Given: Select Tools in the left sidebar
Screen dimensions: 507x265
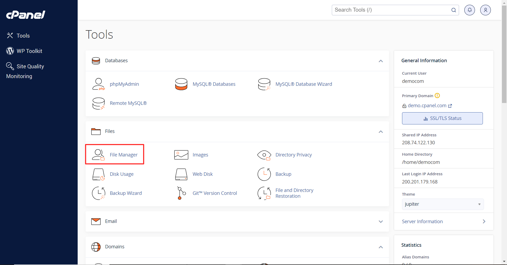Looking at the screenshot, I should coord(23,36).
